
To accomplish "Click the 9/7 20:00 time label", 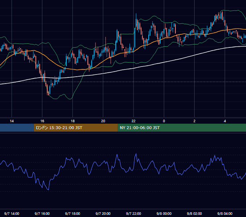I will [x=103, y=213].
